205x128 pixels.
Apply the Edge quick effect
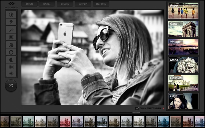183,101
